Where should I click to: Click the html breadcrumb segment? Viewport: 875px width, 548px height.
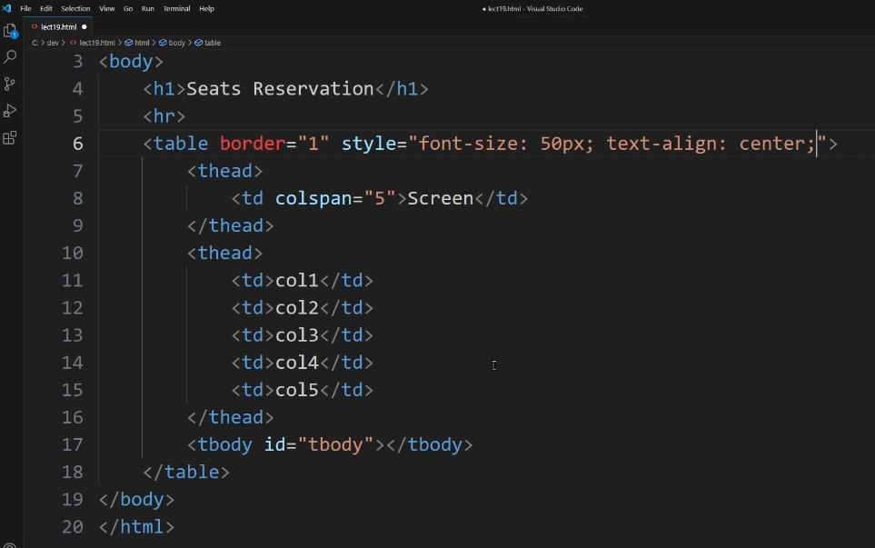tap(137, 43)
